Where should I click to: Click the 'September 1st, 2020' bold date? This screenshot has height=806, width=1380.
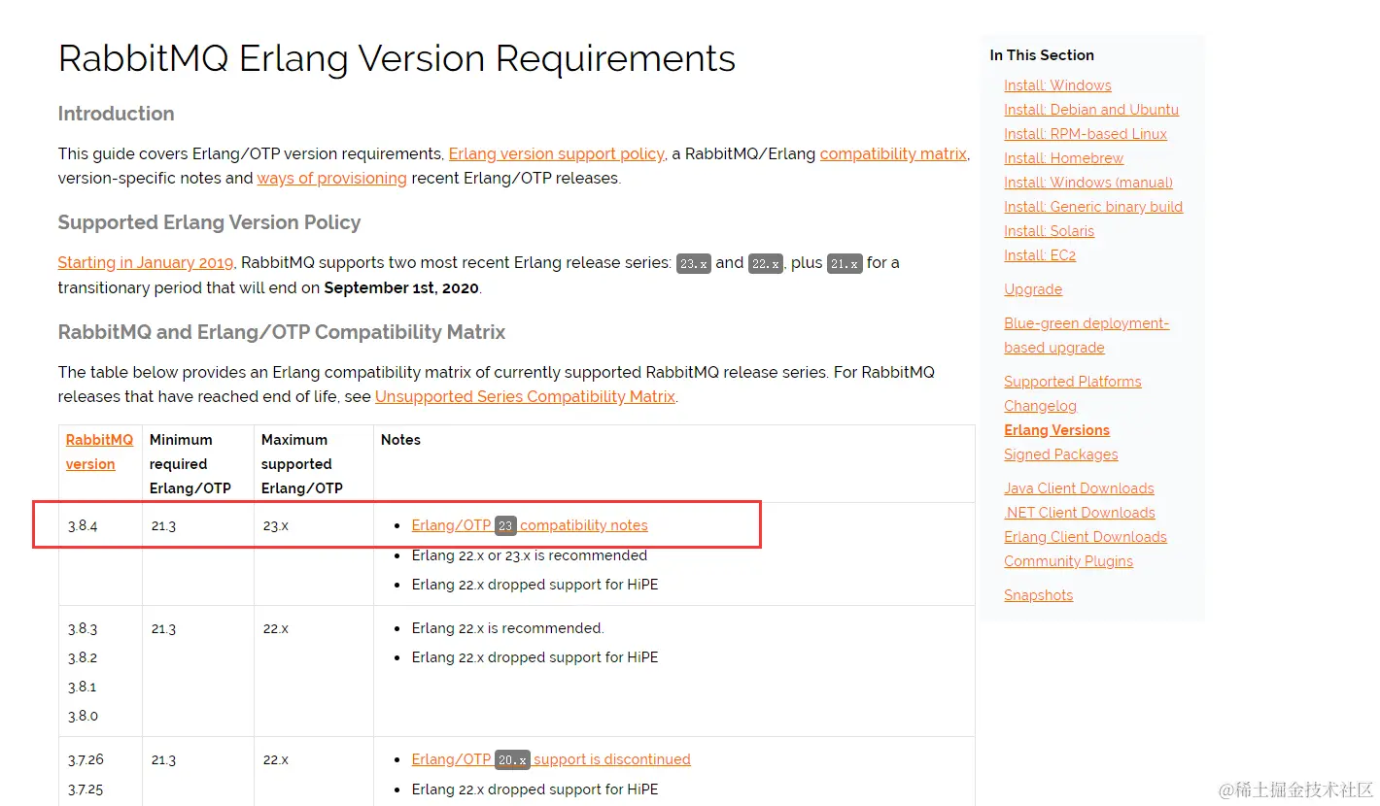click(401, 287)
